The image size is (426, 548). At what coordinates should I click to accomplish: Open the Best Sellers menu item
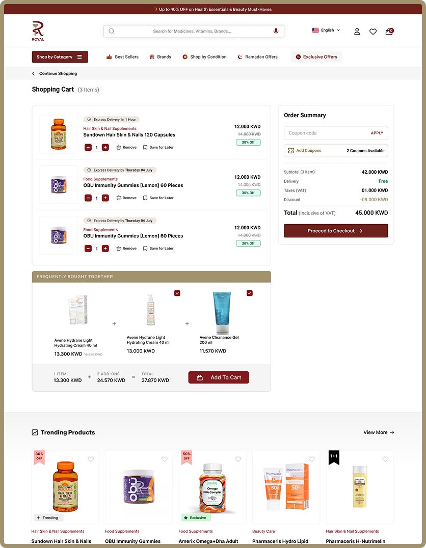122,57
